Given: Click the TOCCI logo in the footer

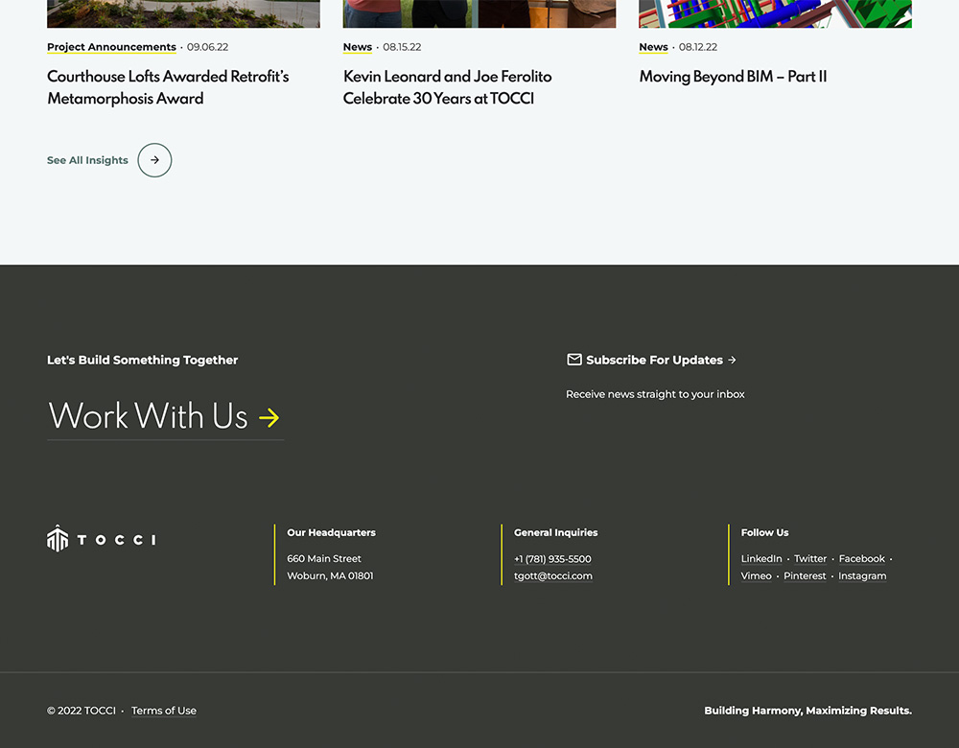Looking at the screenshot, I should click(x=101, y=539).
